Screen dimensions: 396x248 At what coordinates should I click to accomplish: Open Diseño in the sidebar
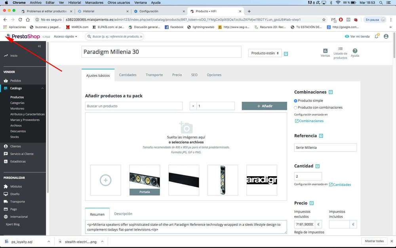click(x=15, y=194)
